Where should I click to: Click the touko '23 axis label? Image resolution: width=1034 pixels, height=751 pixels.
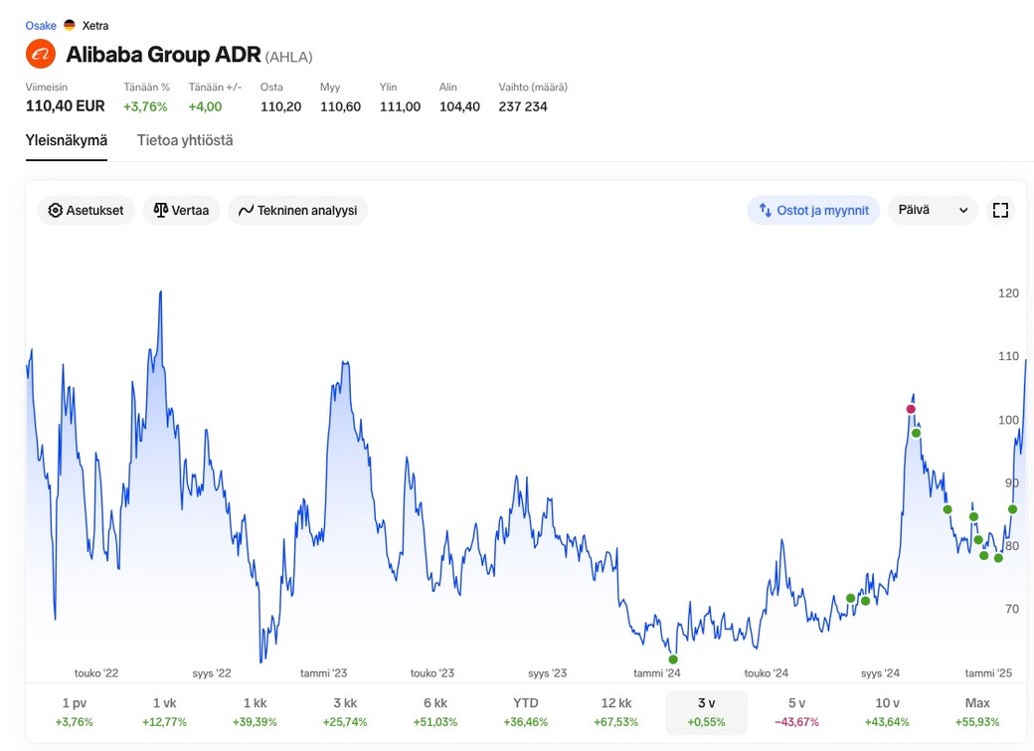click(x=432, y=673)
